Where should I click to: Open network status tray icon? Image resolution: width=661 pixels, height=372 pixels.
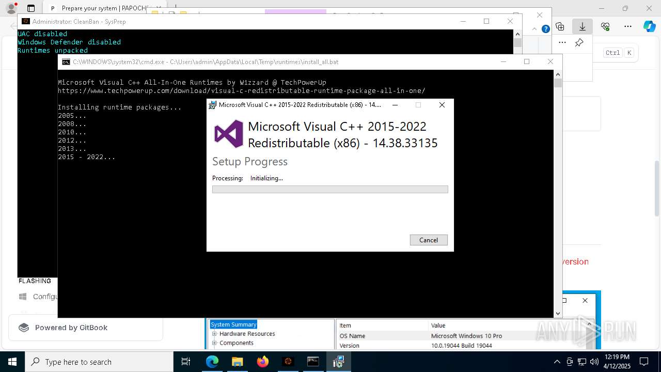582,362
